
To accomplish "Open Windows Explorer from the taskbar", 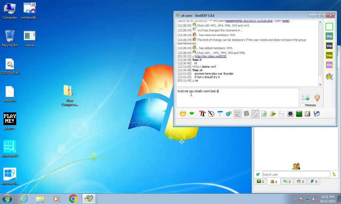I will [x=40, y=199].
